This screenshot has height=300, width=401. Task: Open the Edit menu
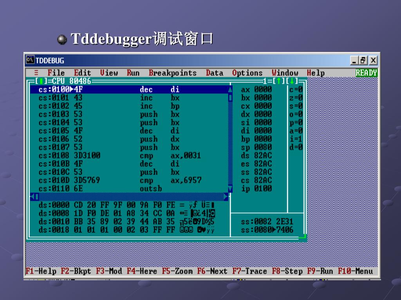tap(82, 73)
